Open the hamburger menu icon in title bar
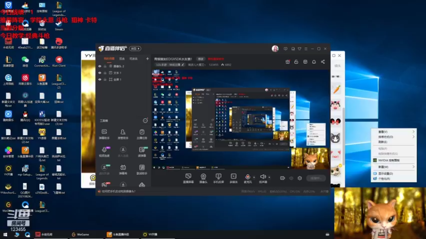 pyautogui.click(x=306, y=49)
